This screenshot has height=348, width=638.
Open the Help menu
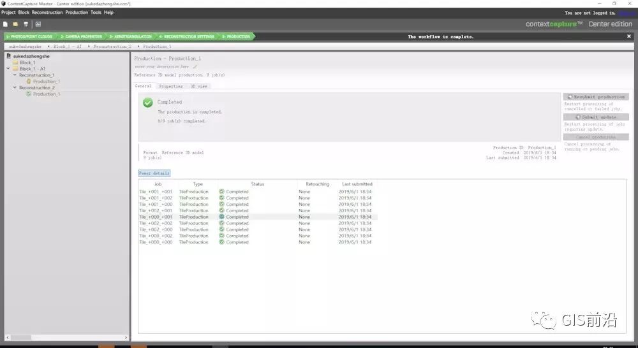click(x=108, y=13)
